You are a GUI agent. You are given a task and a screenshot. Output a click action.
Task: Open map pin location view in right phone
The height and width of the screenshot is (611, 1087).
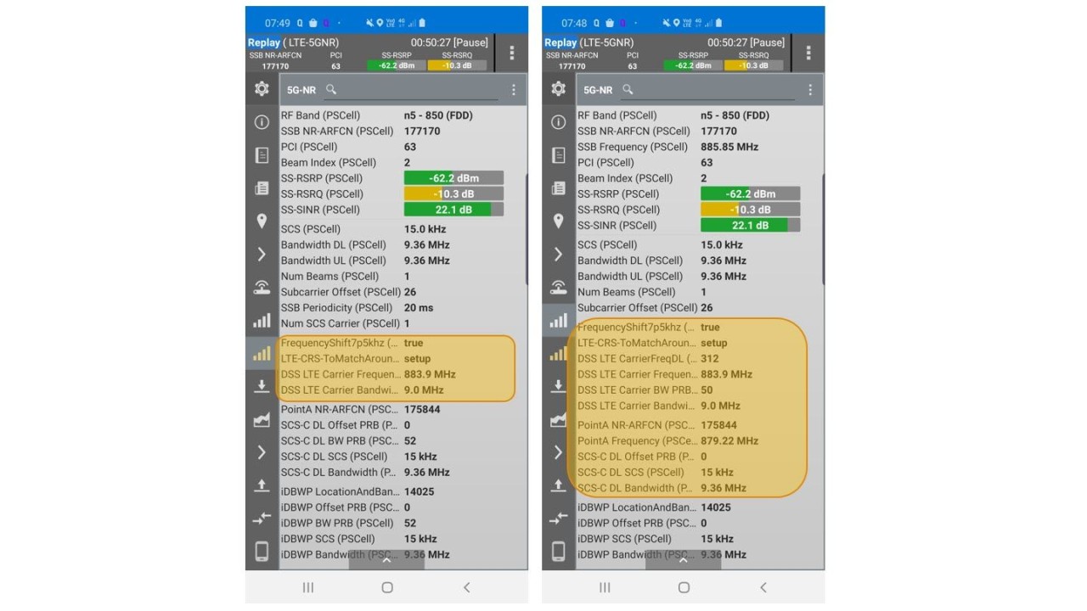(x=558, y=221)
